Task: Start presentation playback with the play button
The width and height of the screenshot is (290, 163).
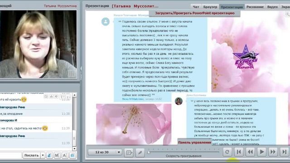Action: pos(261,152)
